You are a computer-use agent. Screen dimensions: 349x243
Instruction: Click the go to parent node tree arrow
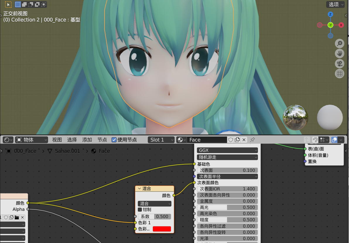[307, 140]
